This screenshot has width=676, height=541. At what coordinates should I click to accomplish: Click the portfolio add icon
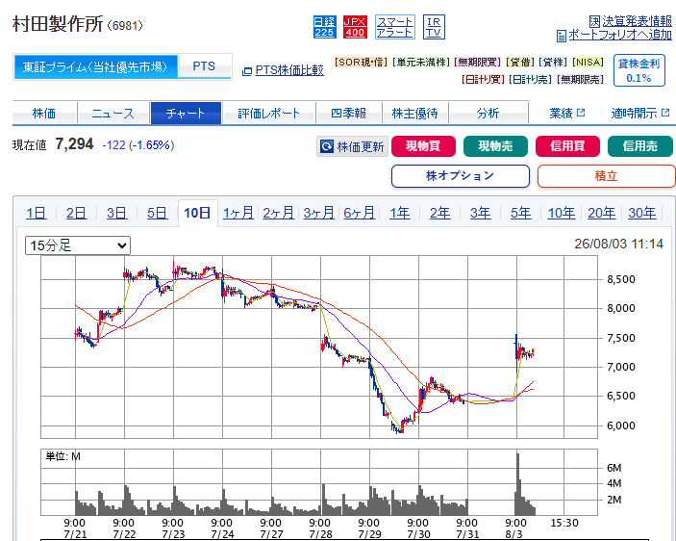coord(562,36)
